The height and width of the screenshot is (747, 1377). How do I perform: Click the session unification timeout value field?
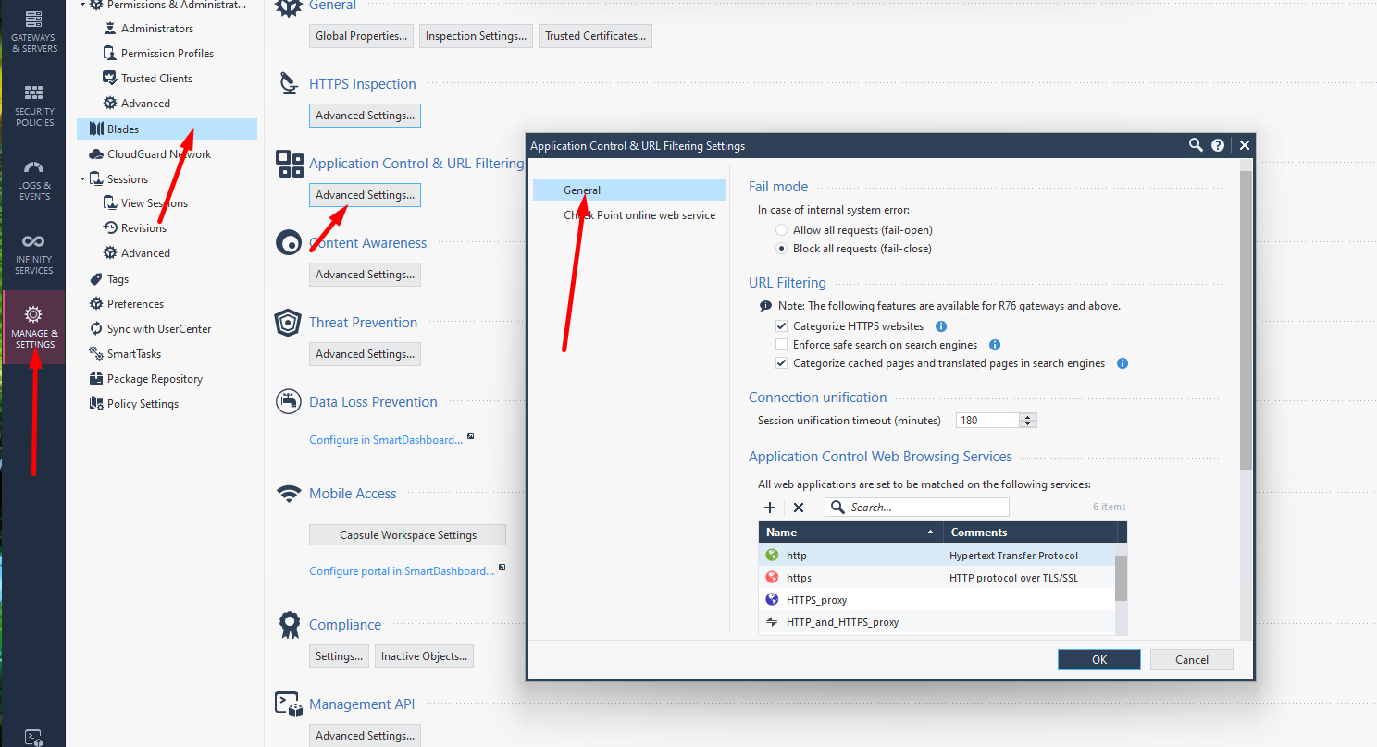point(988,420)
